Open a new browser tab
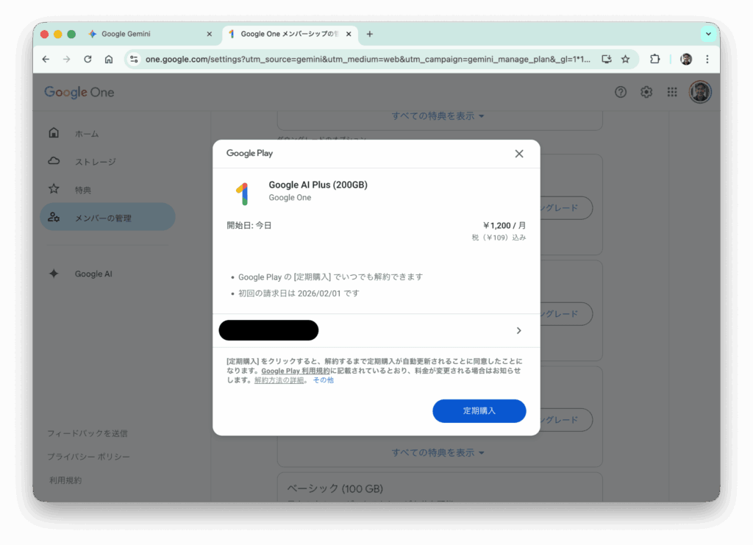The height and width of the screenshot is (545, 753). tap(369, 34)
